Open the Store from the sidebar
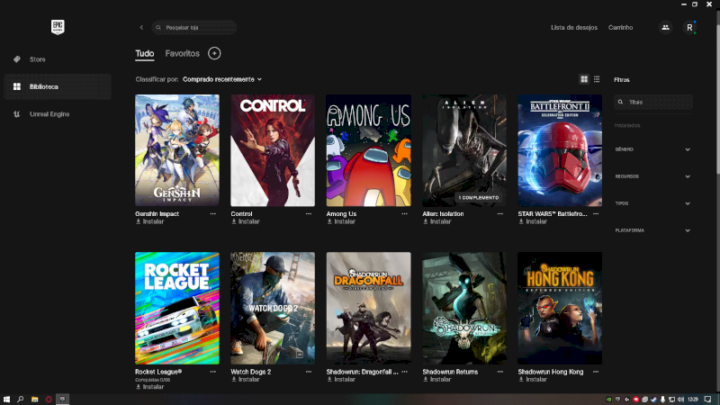The height and width of the screenshot is (405, 720). (37, 59)
